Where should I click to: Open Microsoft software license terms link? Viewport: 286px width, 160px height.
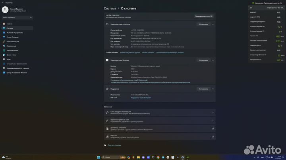pos(150,83)
